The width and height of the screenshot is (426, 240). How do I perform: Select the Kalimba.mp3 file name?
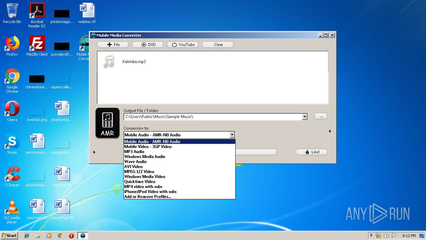134,62
